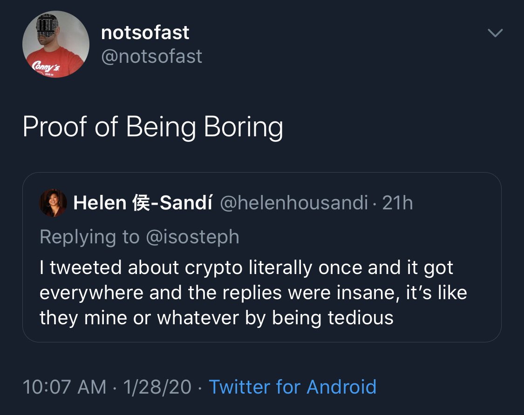
Task: Click the notsofast profile avatar
Action: tap(56, 44)
